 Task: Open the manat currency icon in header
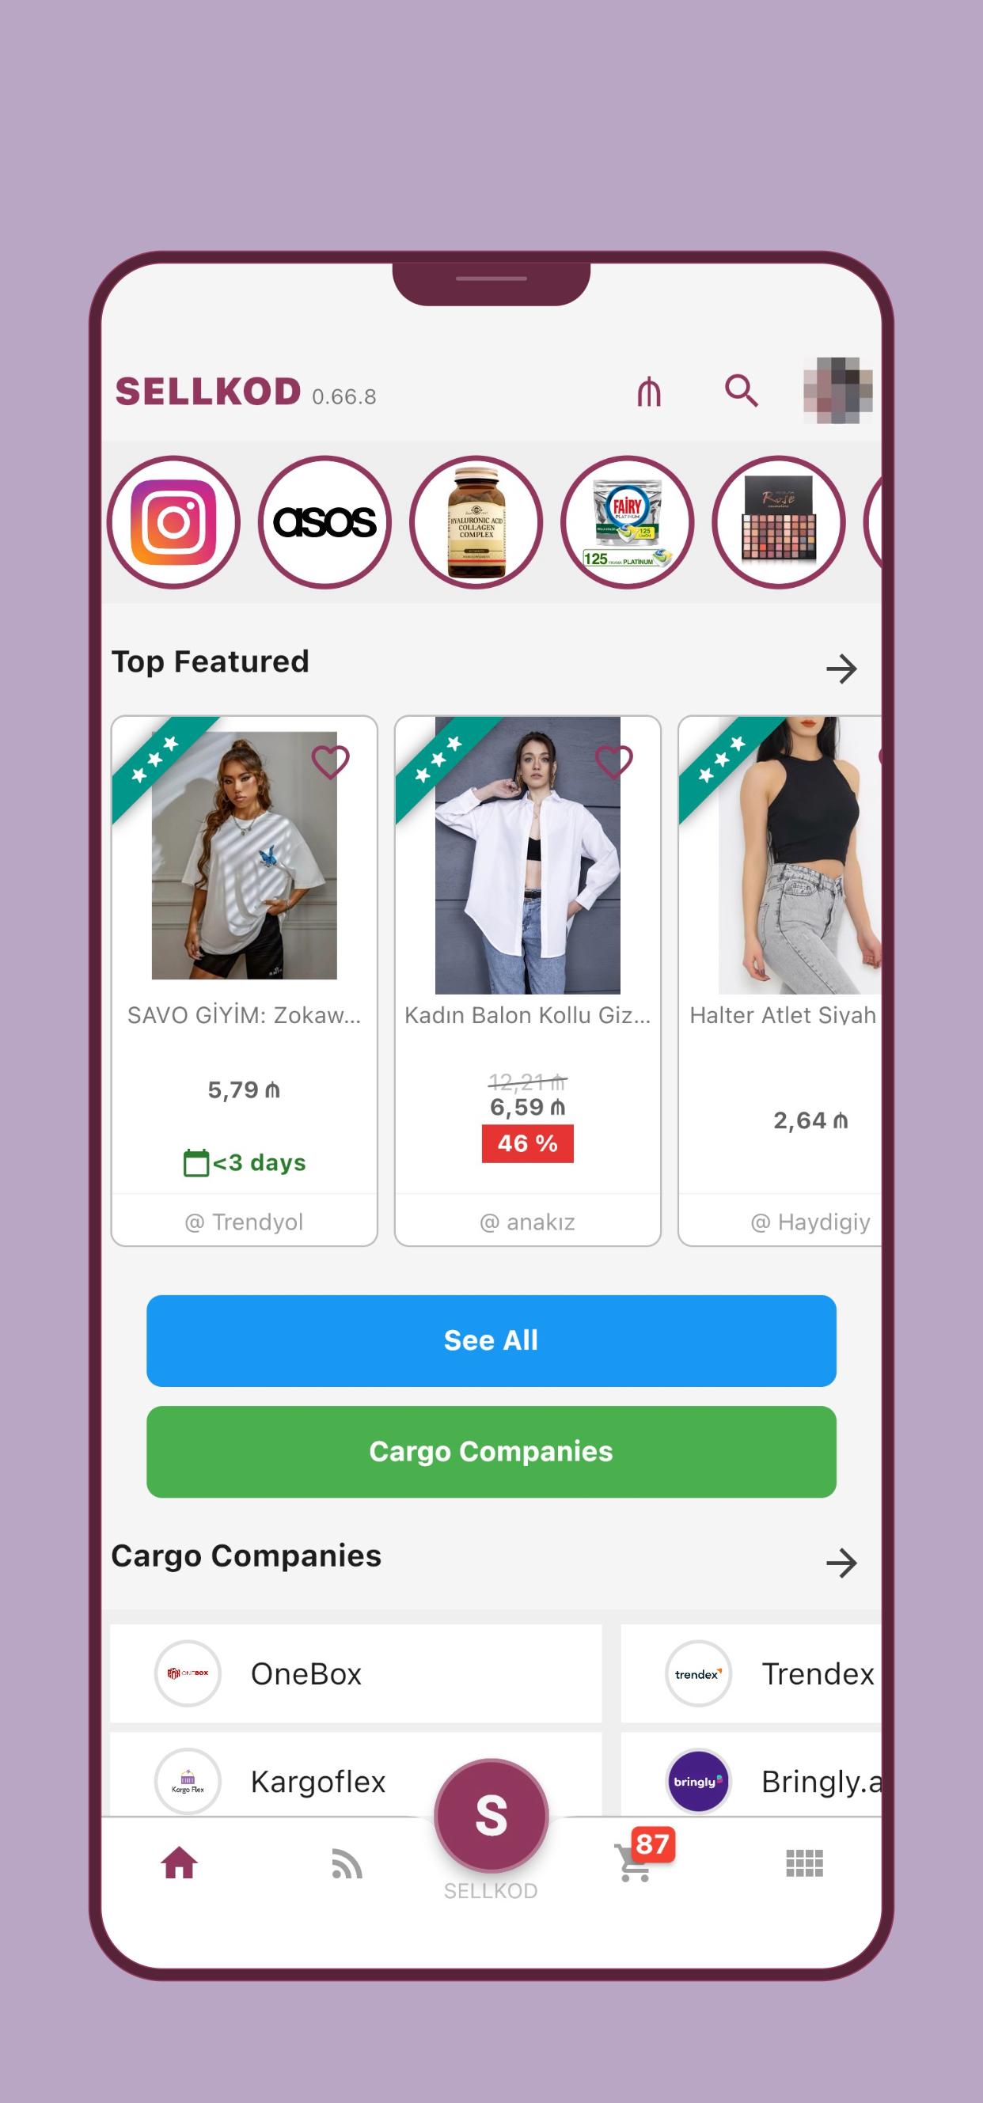click(649, 392)
